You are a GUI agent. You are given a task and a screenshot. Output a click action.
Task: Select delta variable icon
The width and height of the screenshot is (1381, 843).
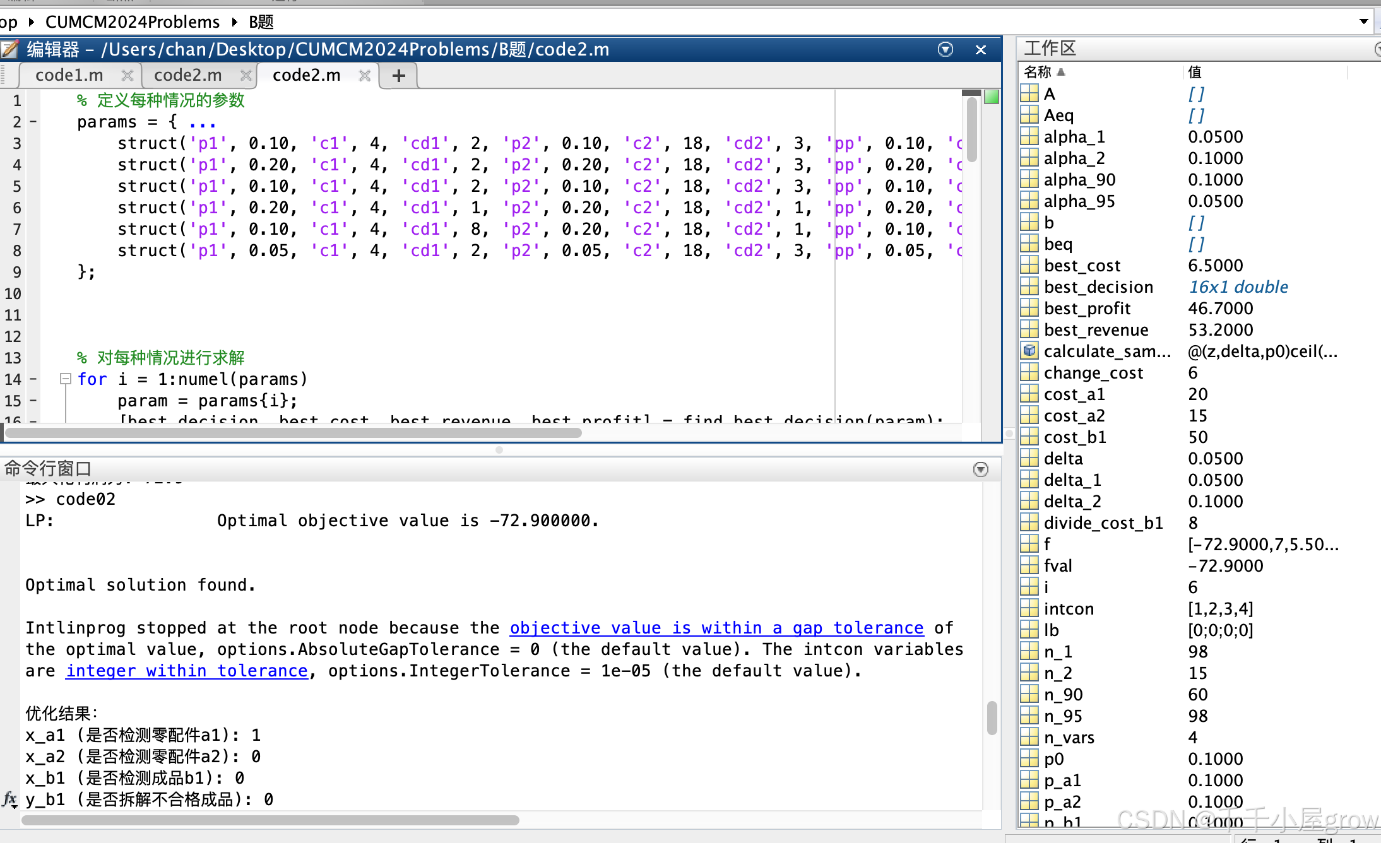coord(1029,458)
